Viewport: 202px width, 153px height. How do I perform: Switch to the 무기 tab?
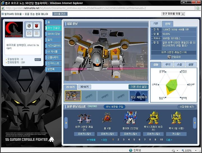(167, 64)
